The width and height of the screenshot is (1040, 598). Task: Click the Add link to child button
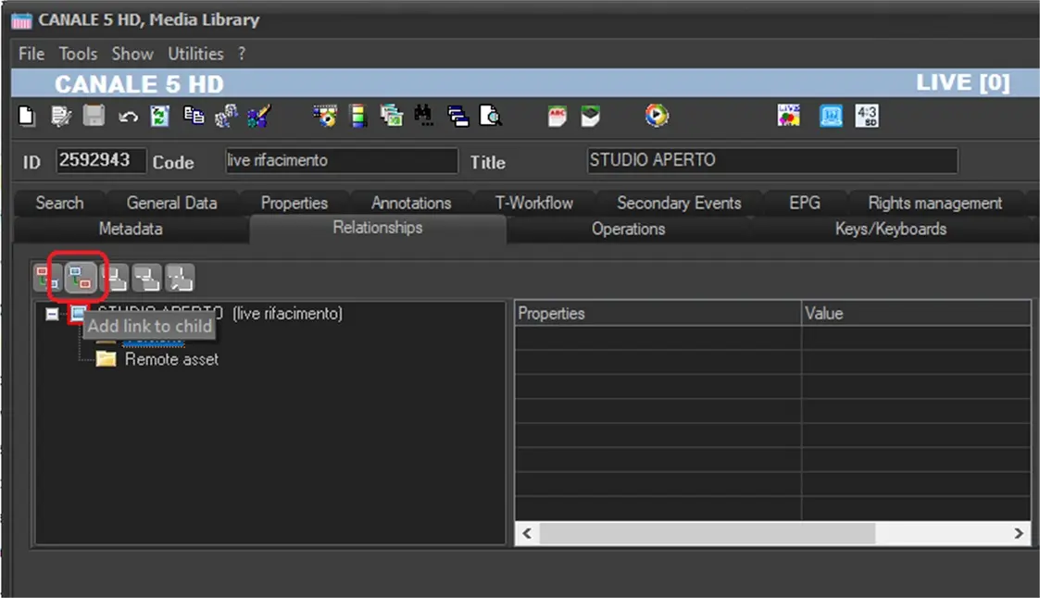tap(81, 277)
